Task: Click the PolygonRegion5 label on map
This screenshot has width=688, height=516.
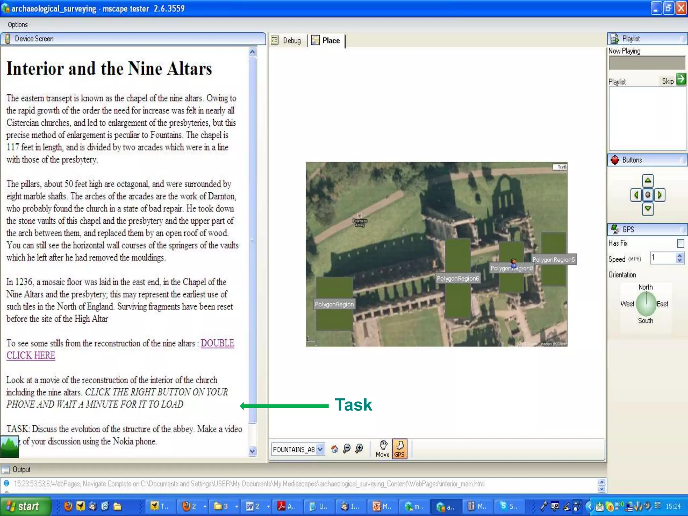Action: [x=554, y=259]
